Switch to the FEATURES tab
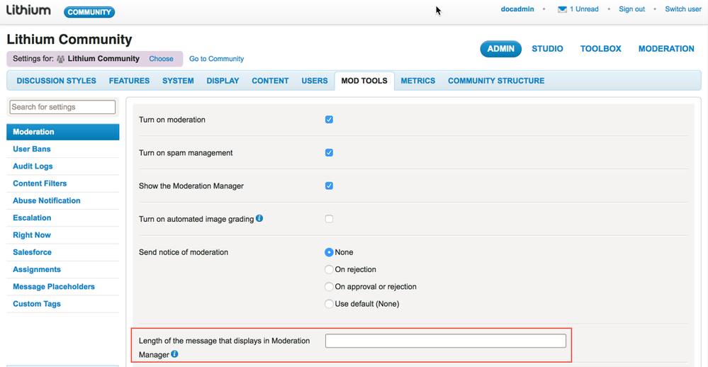The height and width of the screenshot is (367, 708). pos(129,81)
